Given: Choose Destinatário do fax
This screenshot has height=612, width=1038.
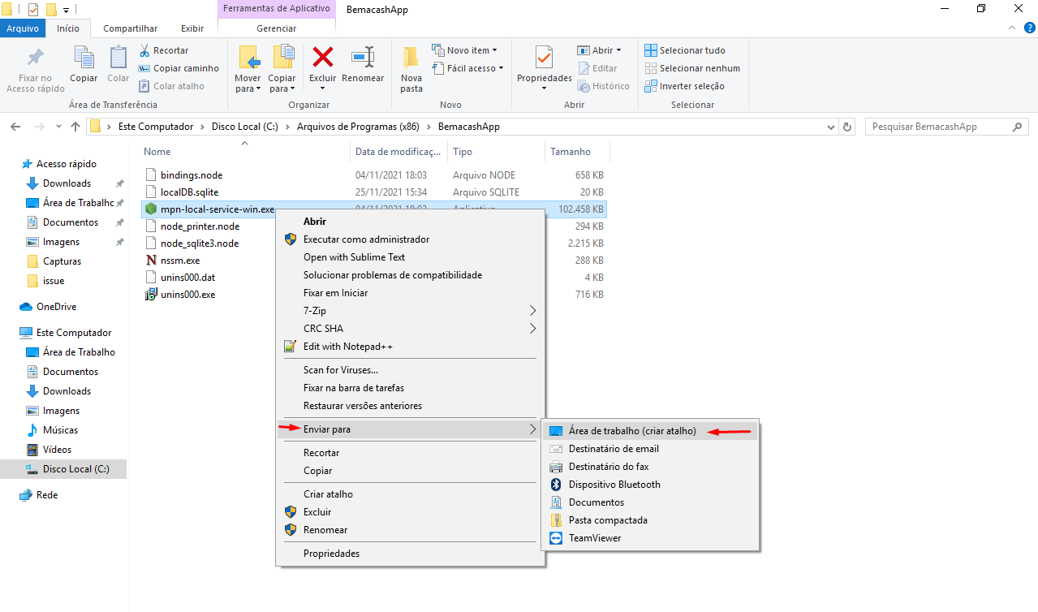Looking at the screenshot, I should click(x=650, y=467).
